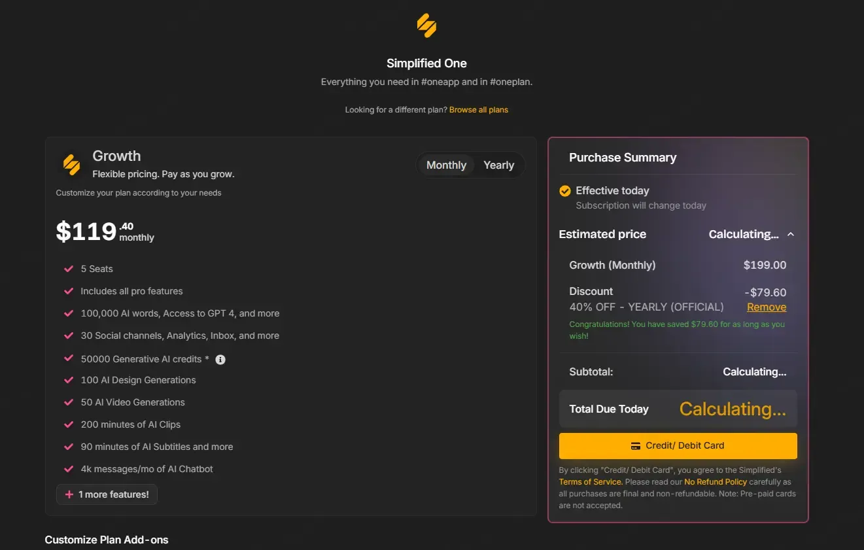Click '4k messages/mo of AI Chatbot' text

click(x=147, y=469)
